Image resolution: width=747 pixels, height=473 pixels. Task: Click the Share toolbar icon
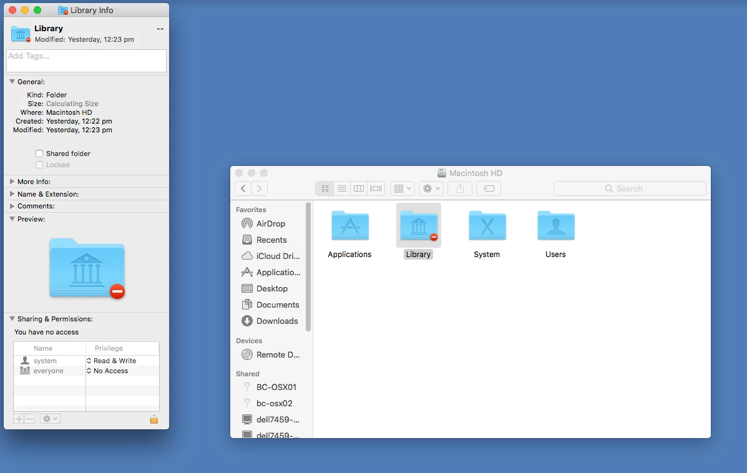[460, 188]
